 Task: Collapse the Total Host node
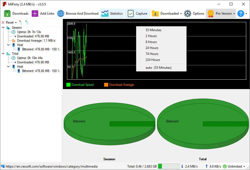pyautogui.click(x=8, y=67)
